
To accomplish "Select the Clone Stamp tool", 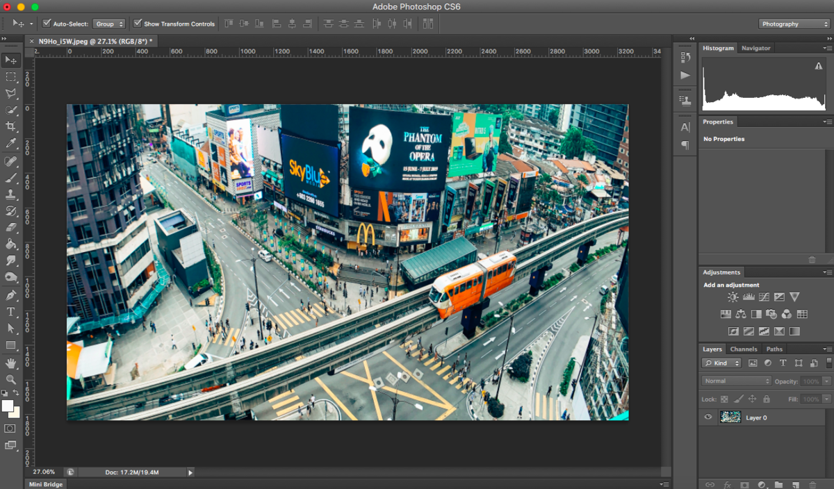I will click(x=10, y=194).
